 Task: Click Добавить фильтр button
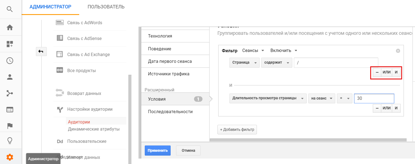(x=237, y=129)
